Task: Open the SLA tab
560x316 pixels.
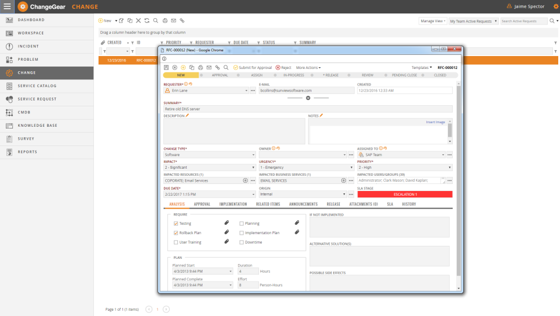Action: (x=390, y=204)
